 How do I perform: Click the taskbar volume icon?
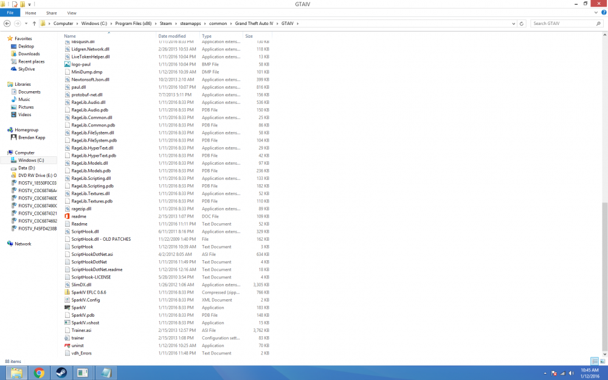571,373
